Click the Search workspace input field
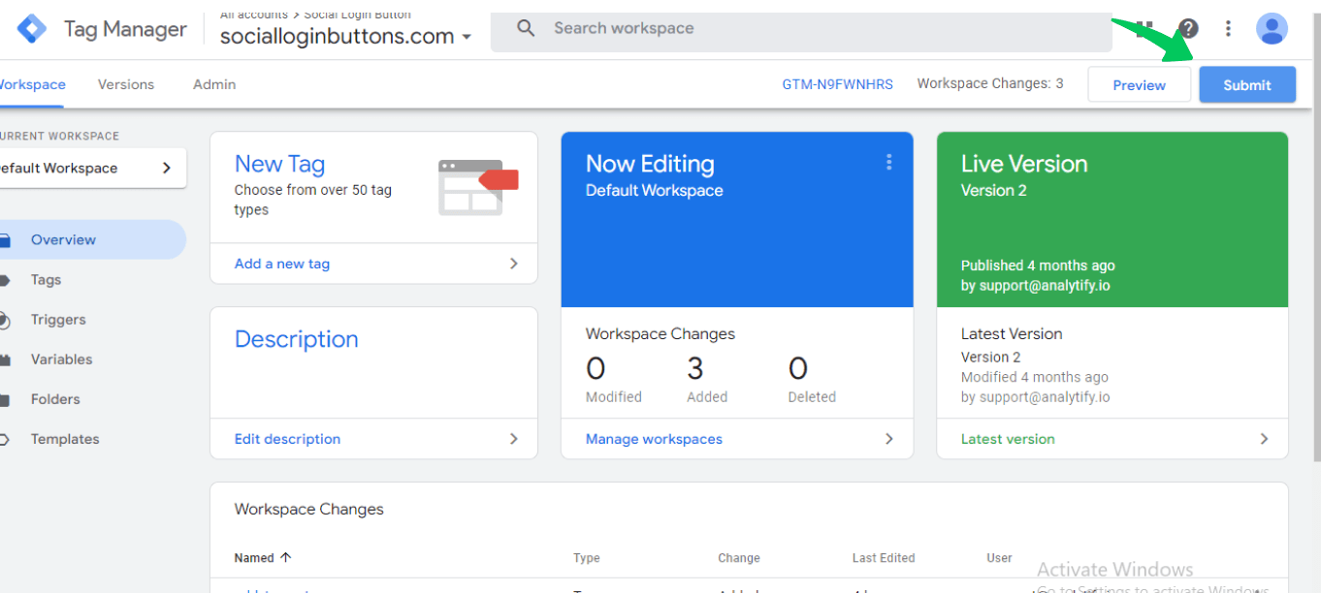The image size is (1321, 593). 801,29
